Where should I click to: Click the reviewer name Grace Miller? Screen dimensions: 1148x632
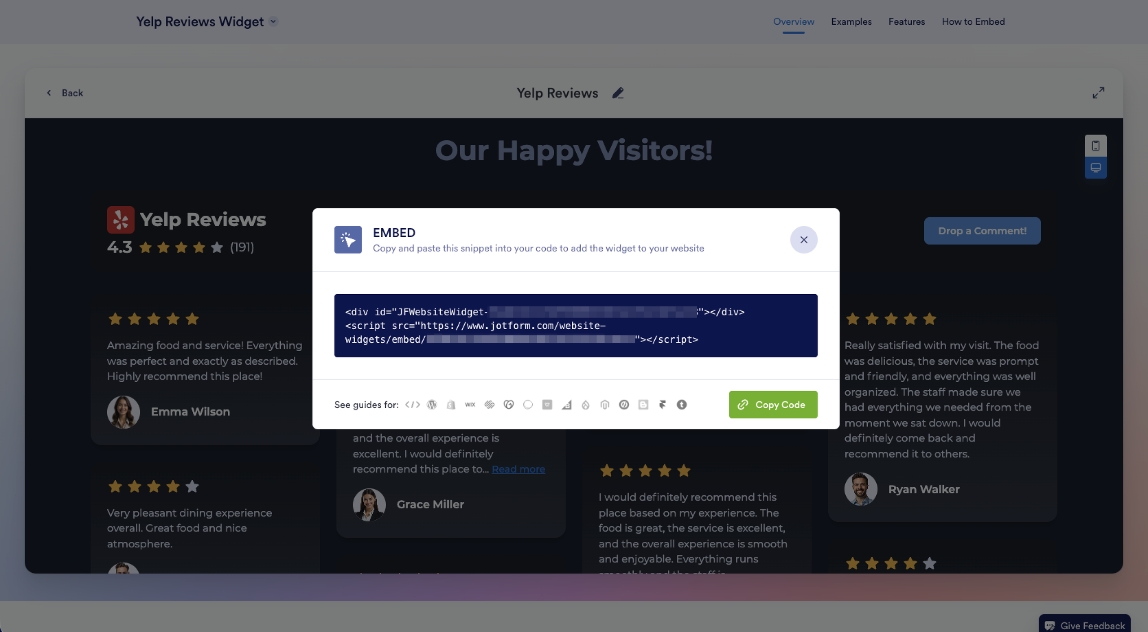430,505
